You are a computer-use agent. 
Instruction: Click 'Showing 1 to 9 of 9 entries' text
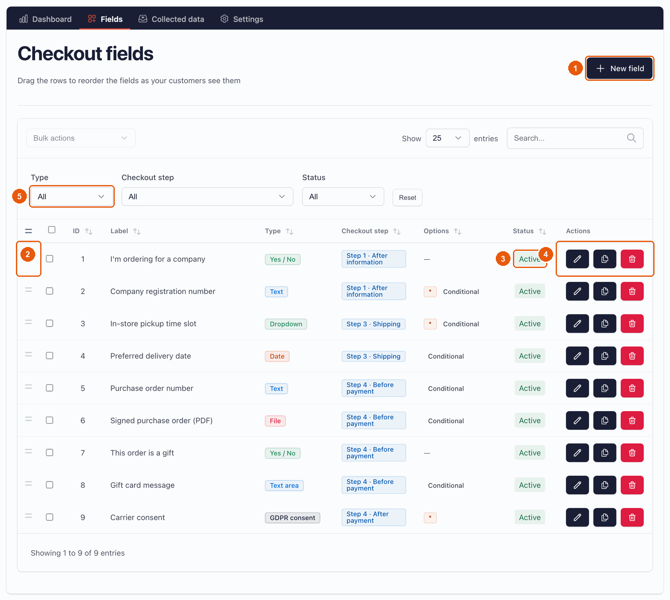click(x=77, y=553)
